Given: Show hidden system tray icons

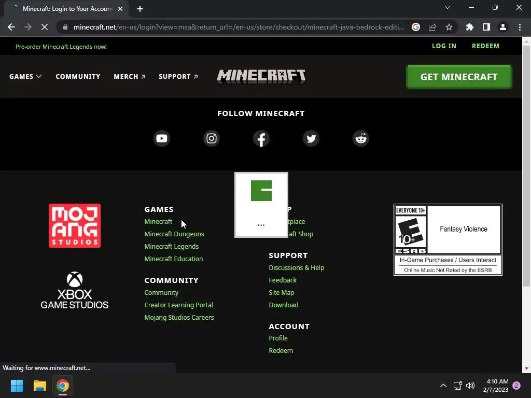Looking at the screenshot, I should [x=443, y=386].
